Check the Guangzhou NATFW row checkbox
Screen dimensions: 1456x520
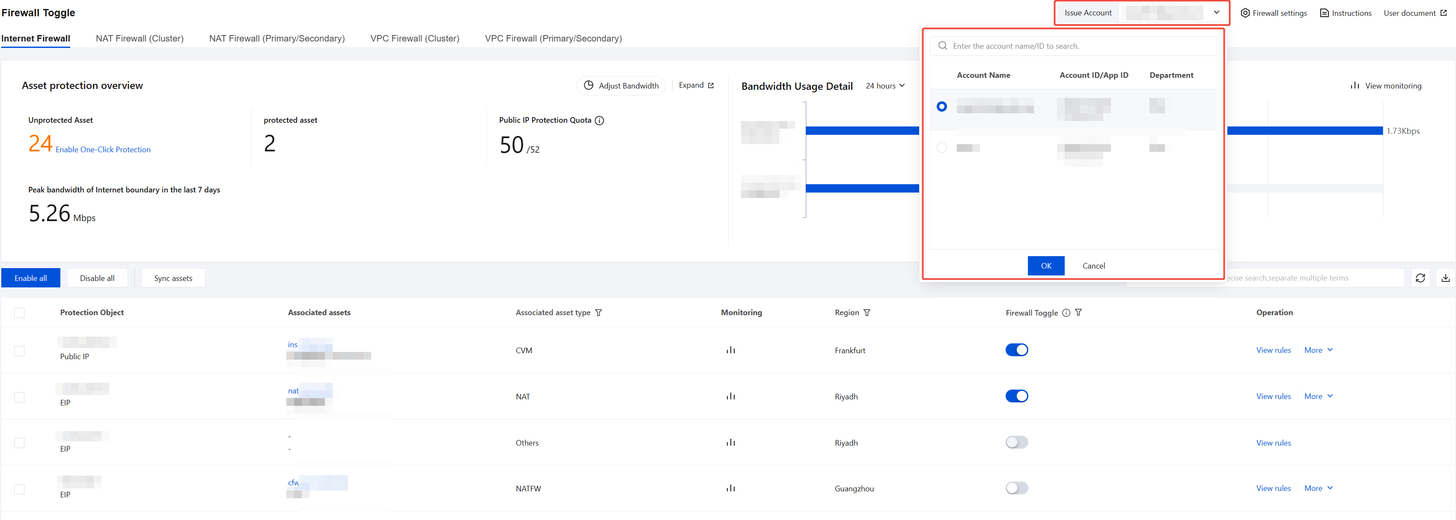point(19,489)
